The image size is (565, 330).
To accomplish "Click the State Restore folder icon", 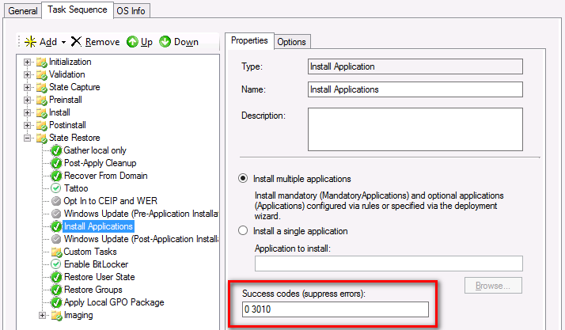I will 42,138.
